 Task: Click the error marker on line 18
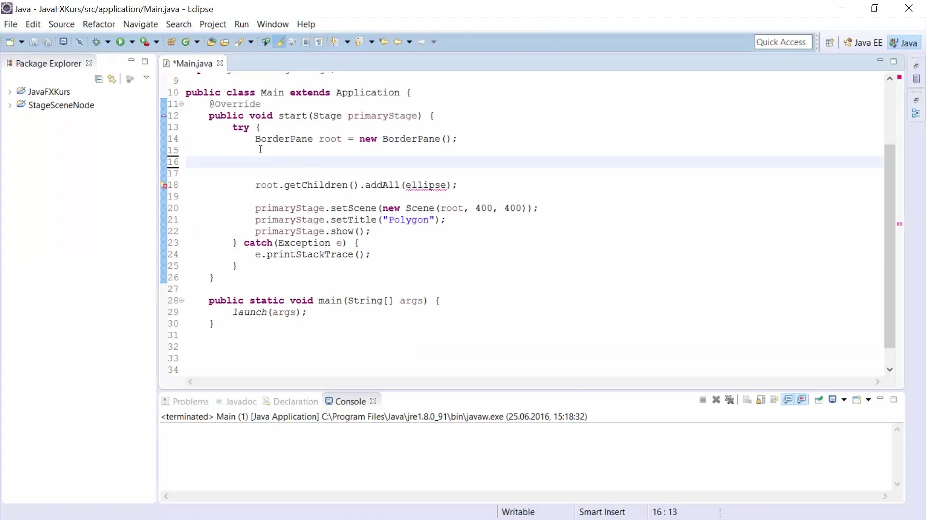click(x=164, y=185)
